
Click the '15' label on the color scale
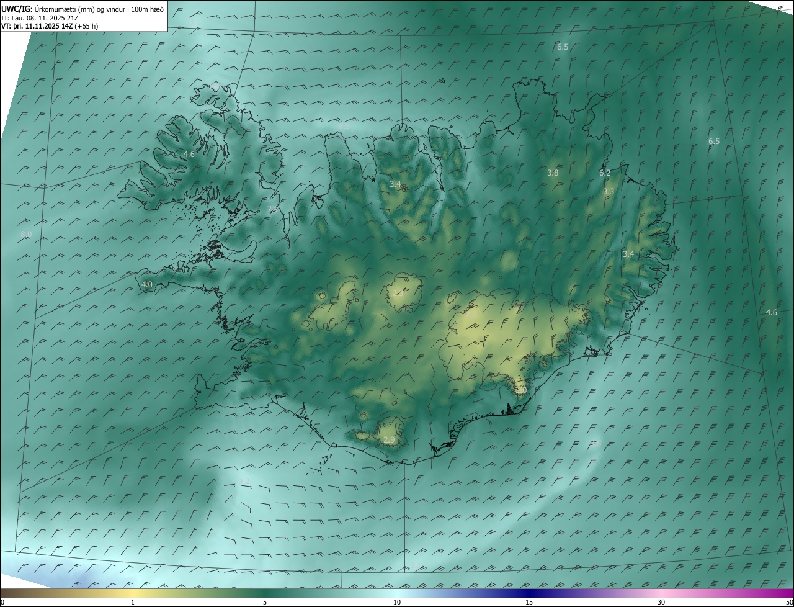(529, 602)
